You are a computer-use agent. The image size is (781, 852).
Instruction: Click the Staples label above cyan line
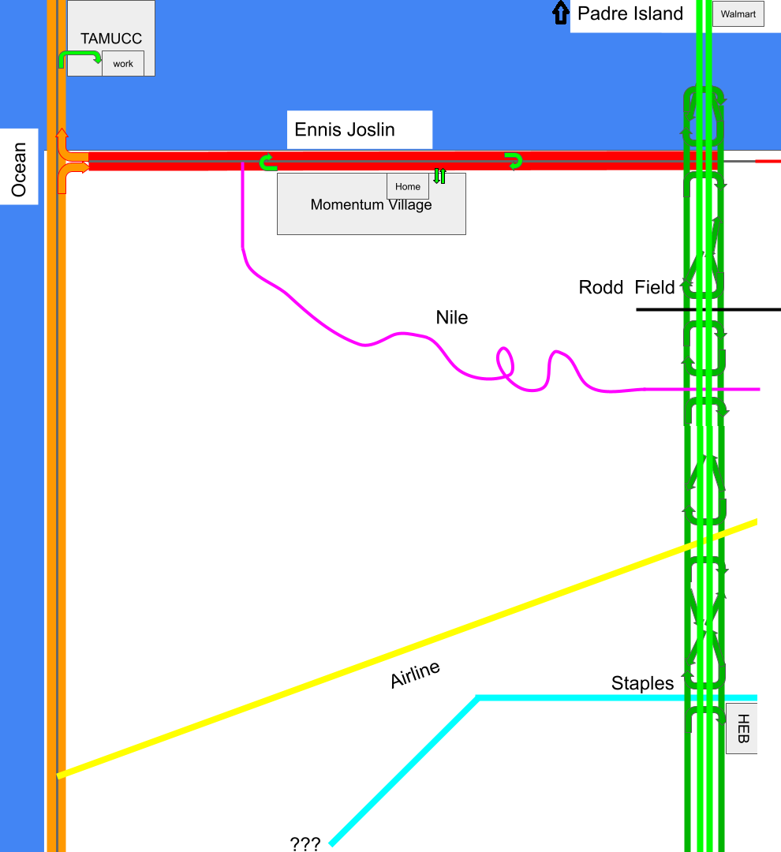[x=642, y=683]
